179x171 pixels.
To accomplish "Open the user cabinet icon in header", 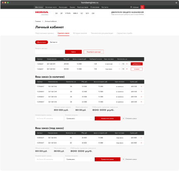I will click(131, 7).
